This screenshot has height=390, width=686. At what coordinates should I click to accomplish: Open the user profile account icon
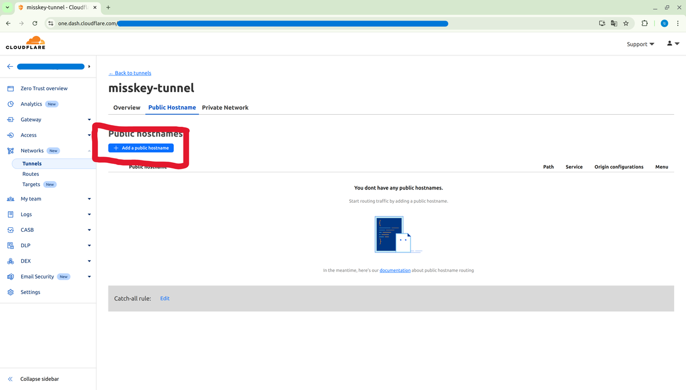coord(669,43)
